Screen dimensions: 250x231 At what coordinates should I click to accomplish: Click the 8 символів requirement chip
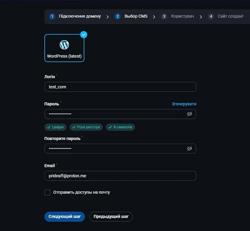coord(120,127)
